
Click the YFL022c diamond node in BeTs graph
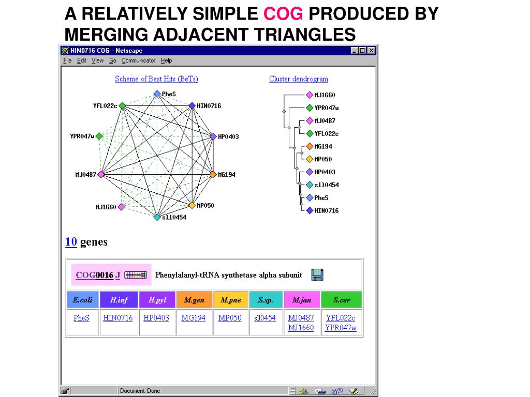point(122,105)
